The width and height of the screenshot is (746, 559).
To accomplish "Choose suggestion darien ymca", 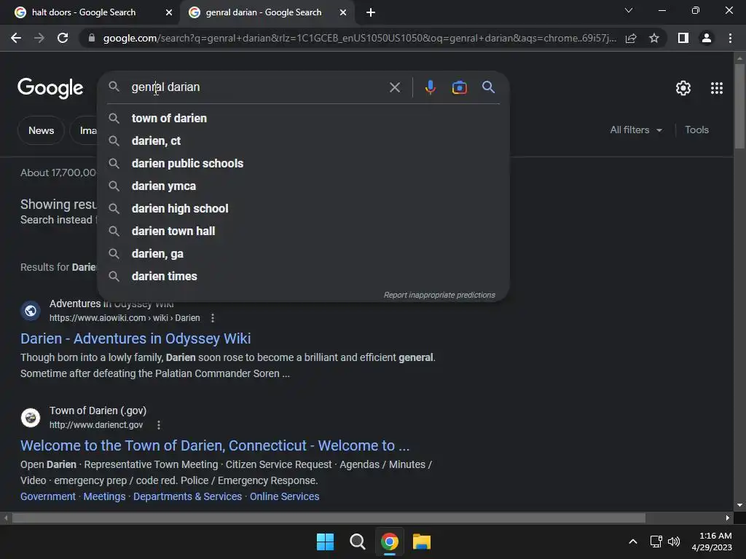I will coord(304,186).
